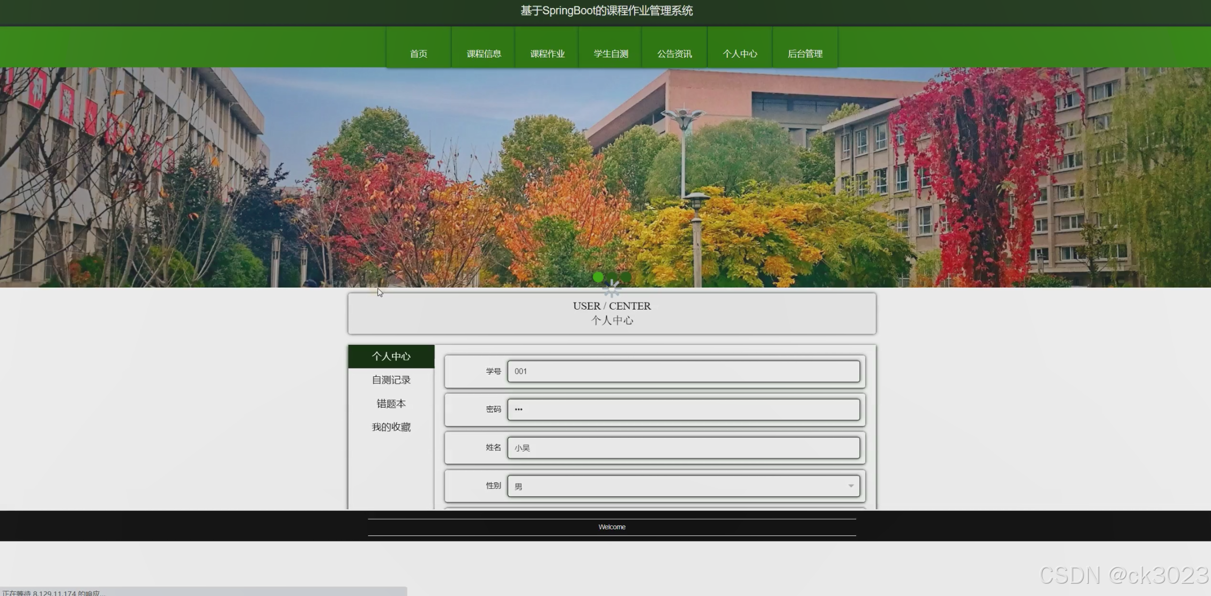
Task: Click the first carousel indicator dot
Action: [598, 277]
